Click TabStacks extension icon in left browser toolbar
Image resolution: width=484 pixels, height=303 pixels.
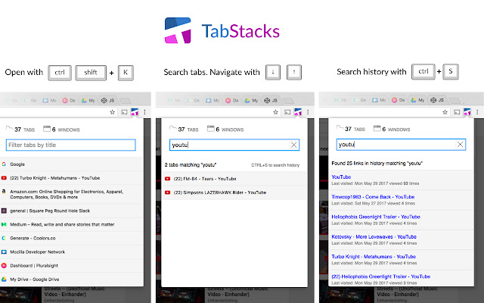(135, 112)
